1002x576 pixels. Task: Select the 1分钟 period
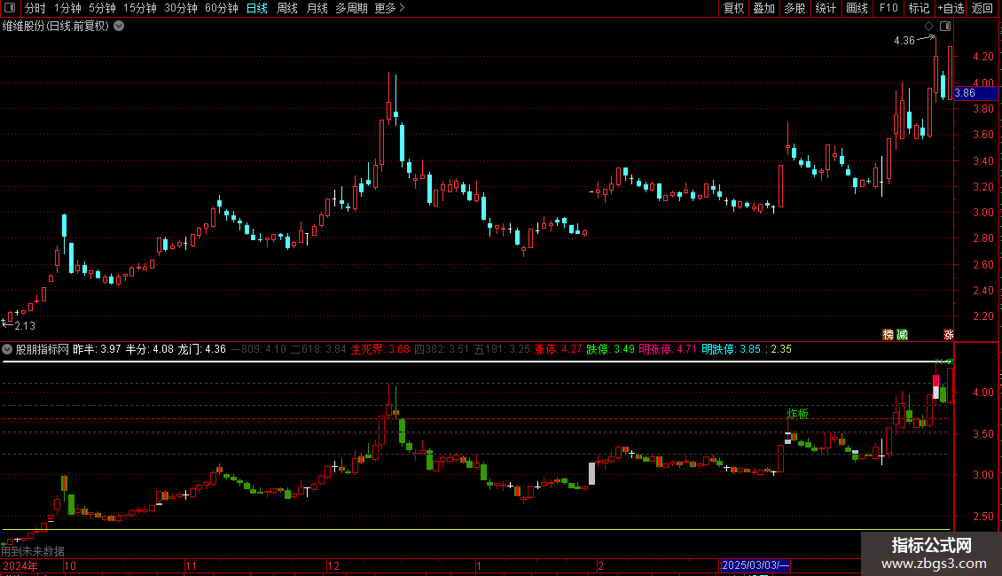(67, 8)
